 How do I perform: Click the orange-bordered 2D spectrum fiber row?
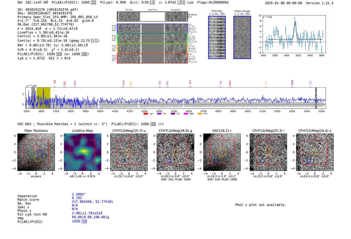[152, 48]
